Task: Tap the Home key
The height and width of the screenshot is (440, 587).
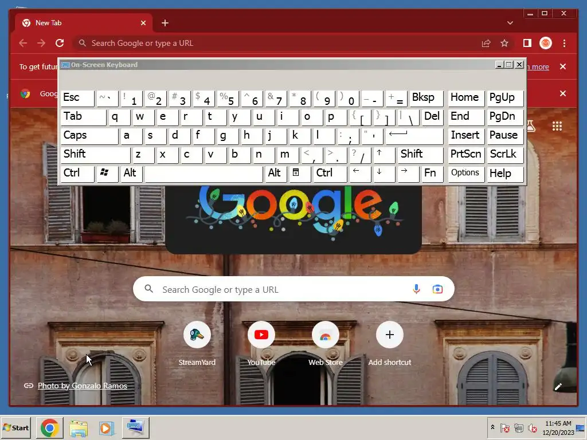Action: click(465, 98)
